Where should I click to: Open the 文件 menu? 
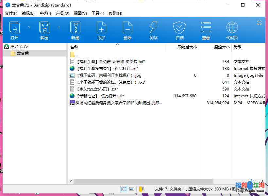tap(11, 13)
